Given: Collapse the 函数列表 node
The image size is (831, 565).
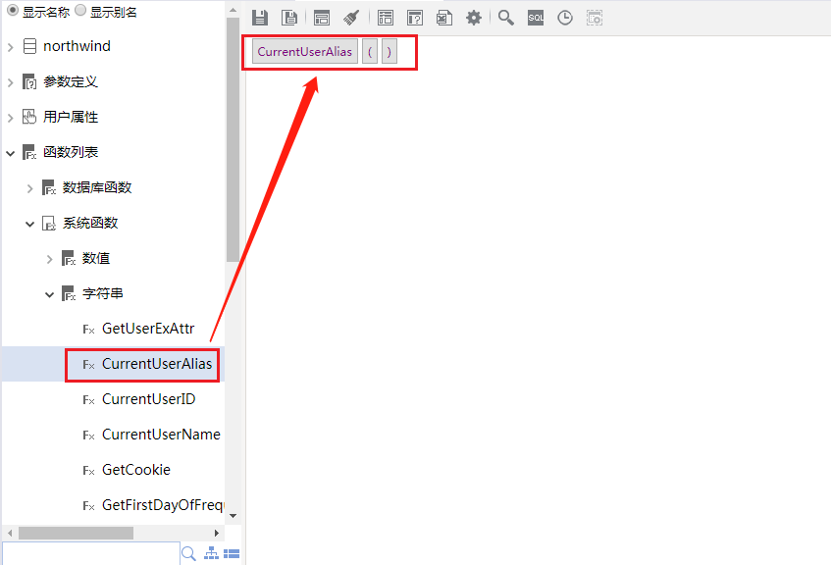Looking at the screenshot, I should (x=10, y=154).
